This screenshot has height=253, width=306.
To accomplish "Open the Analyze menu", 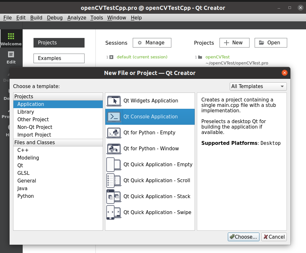I will pos(77,18).
